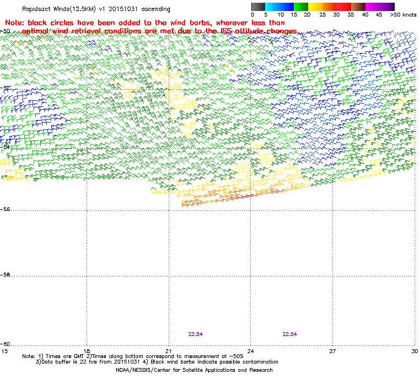The width and height of the screenshot is (419, 379).
Task: Click the "Data buffer is 22 hrs from 20151031" footnote
Action: pyautogui.click(x=157, y=362)
